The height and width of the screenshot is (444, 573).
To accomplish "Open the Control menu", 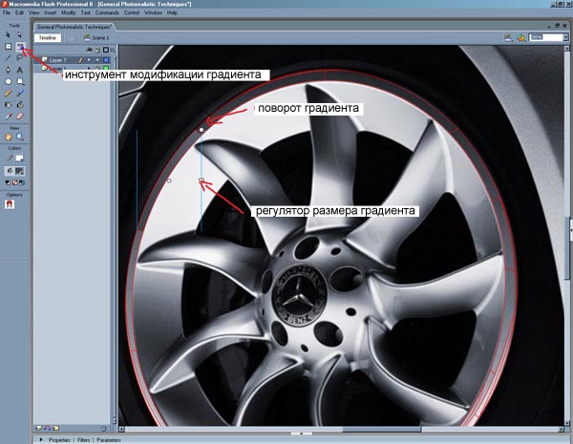I will click(x=132, y=12).
